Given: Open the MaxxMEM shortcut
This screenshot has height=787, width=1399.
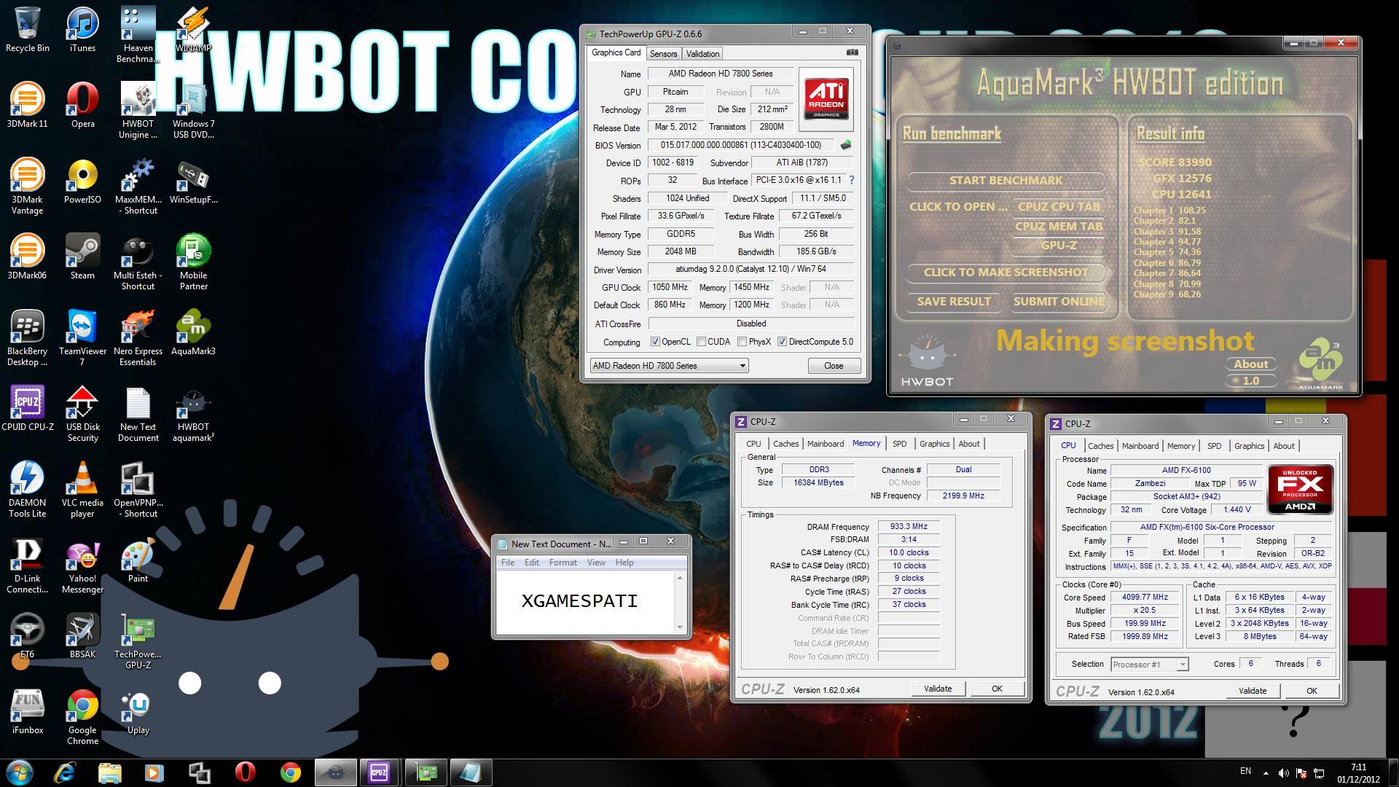Looking at the screenshot, I should coord(138,187).
